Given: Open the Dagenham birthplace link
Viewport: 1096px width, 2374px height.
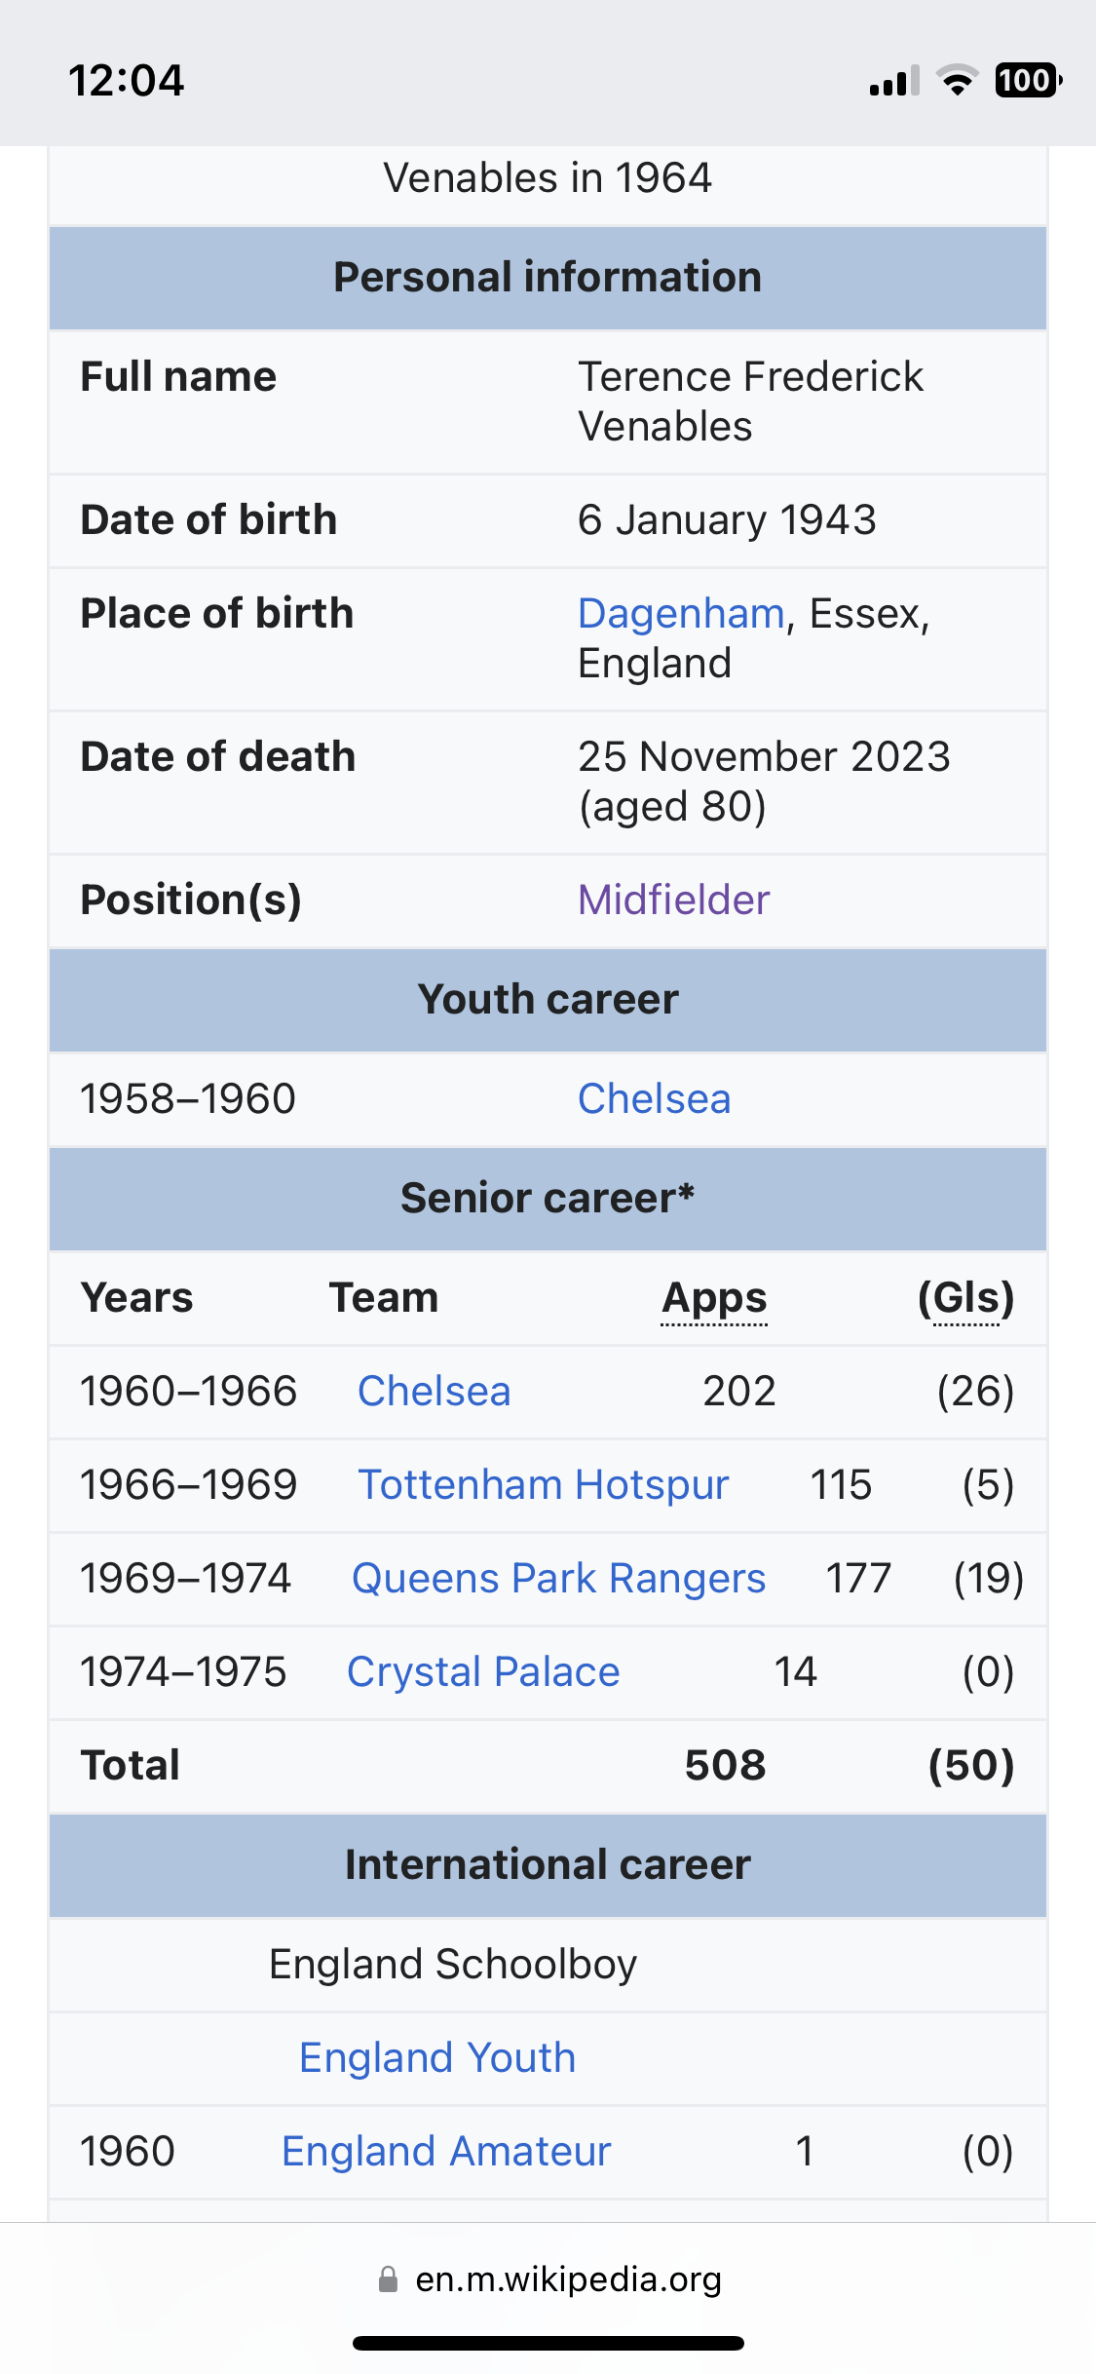Looking at the screenshot, I should (681, 614).
